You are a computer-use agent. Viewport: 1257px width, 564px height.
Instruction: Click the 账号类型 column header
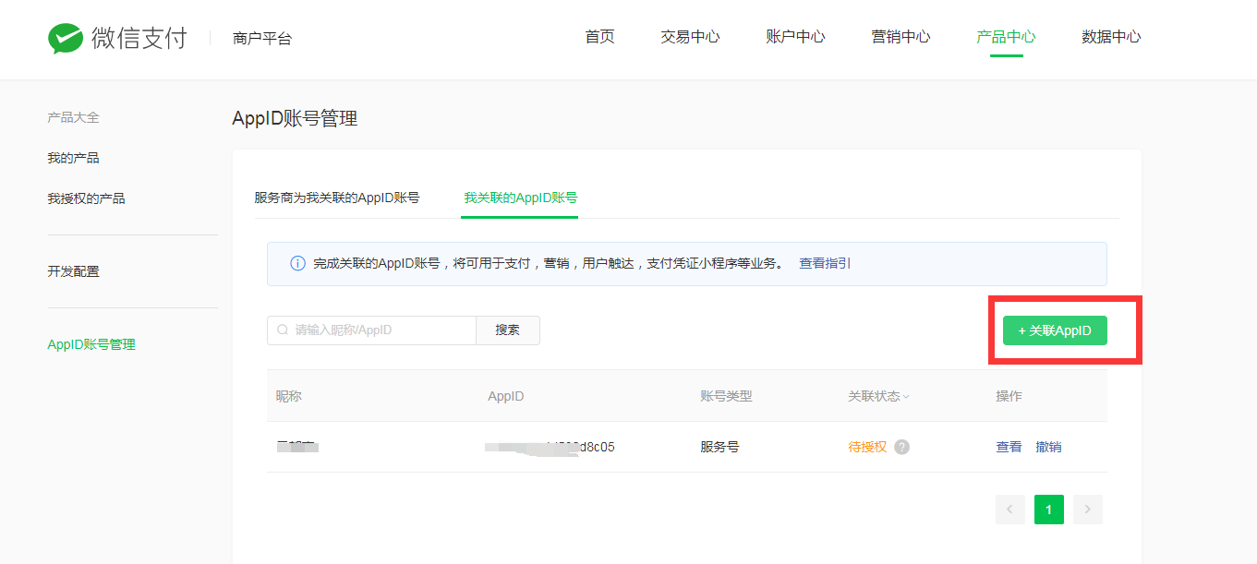[x=726, y=396]
